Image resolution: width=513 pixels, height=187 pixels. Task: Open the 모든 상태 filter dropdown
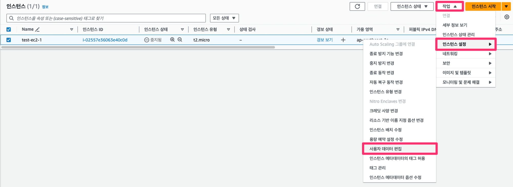tap(224, 18)
